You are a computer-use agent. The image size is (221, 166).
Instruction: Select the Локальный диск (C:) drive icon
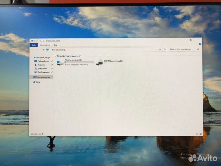60,62
